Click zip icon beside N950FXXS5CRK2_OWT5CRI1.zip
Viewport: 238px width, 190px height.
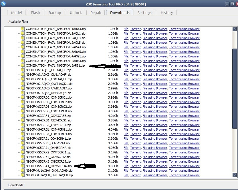coord(23,152)
